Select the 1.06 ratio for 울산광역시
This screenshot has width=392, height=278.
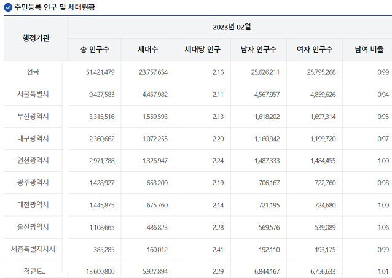383,228
